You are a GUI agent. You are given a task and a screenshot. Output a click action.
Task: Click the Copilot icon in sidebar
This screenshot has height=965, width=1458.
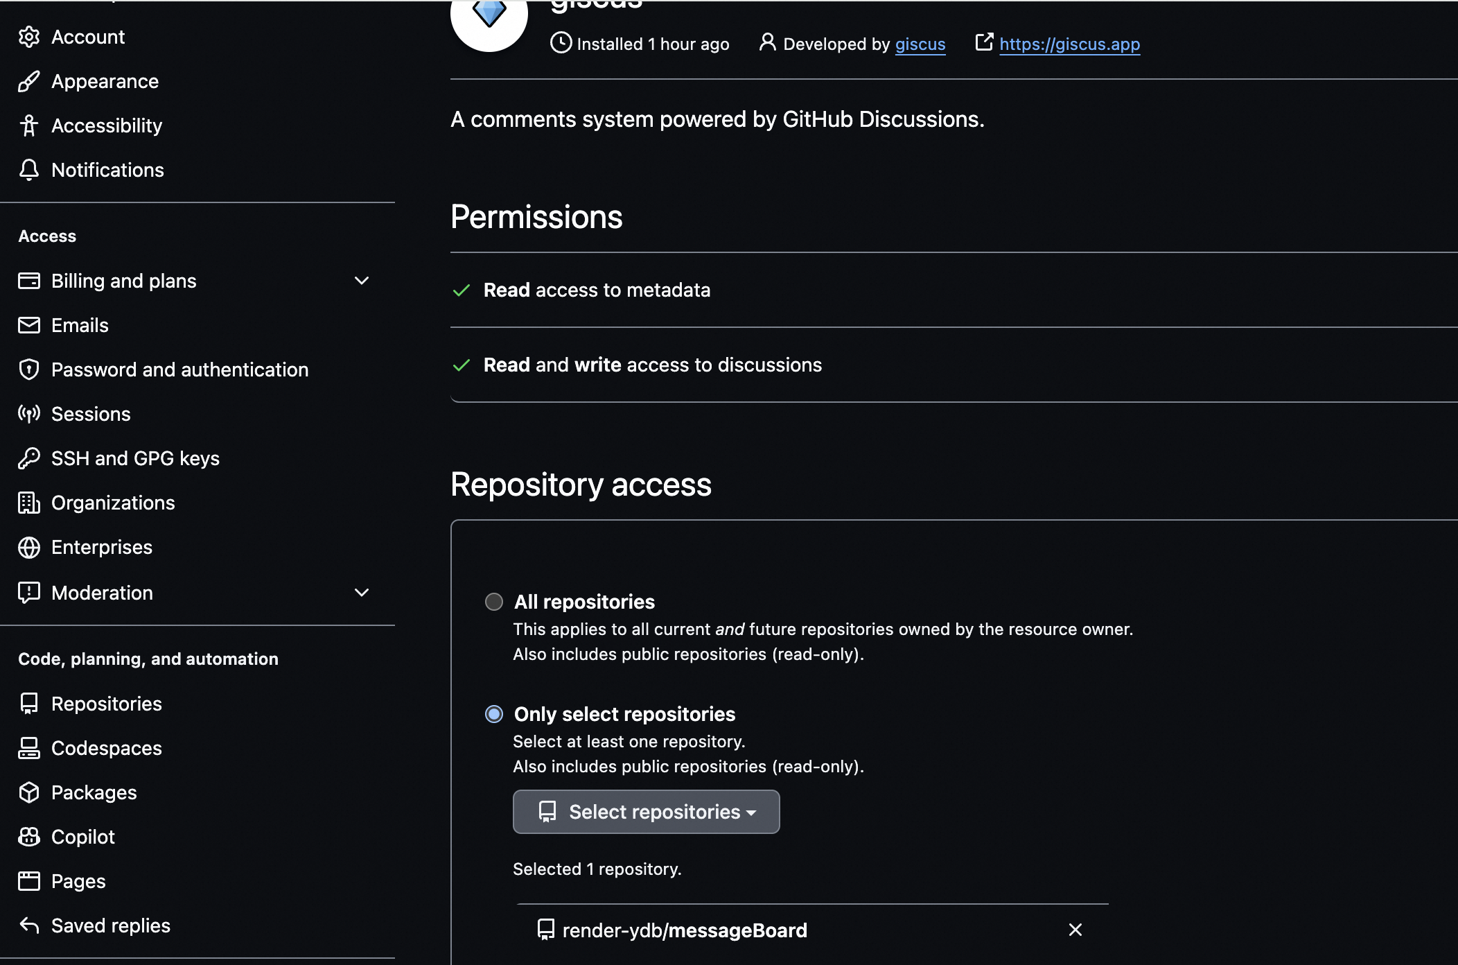coord(28,837)
